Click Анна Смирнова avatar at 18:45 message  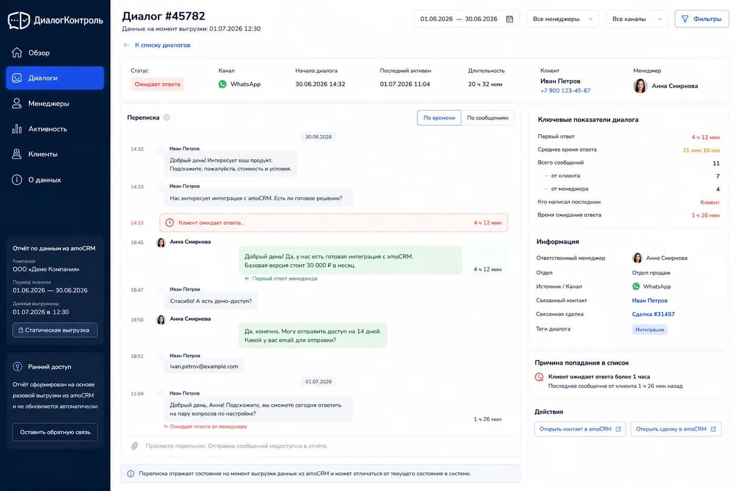click(x=161, y=243)
